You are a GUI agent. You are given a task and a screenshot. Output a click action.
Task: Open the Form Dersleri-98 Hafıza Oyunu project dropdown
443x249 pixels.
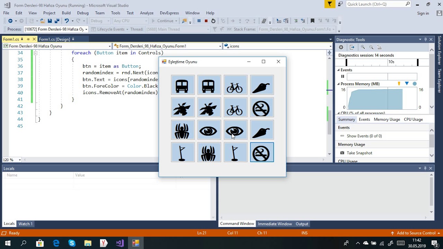[110, 46]
